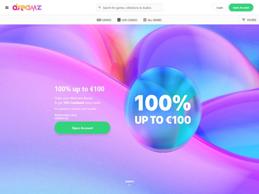Click the Casino slot machine icon
This screenshot has height=194, width=259.
(99, 20)
